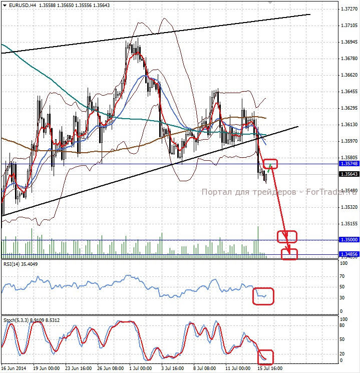Click the 11 Jul 00:00 time label
This screenshot has height=373, width=360.
[x=237, y=368]
